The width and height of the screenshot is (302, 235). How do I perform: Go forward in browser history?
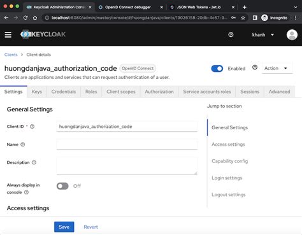click(x=16, y=18)
